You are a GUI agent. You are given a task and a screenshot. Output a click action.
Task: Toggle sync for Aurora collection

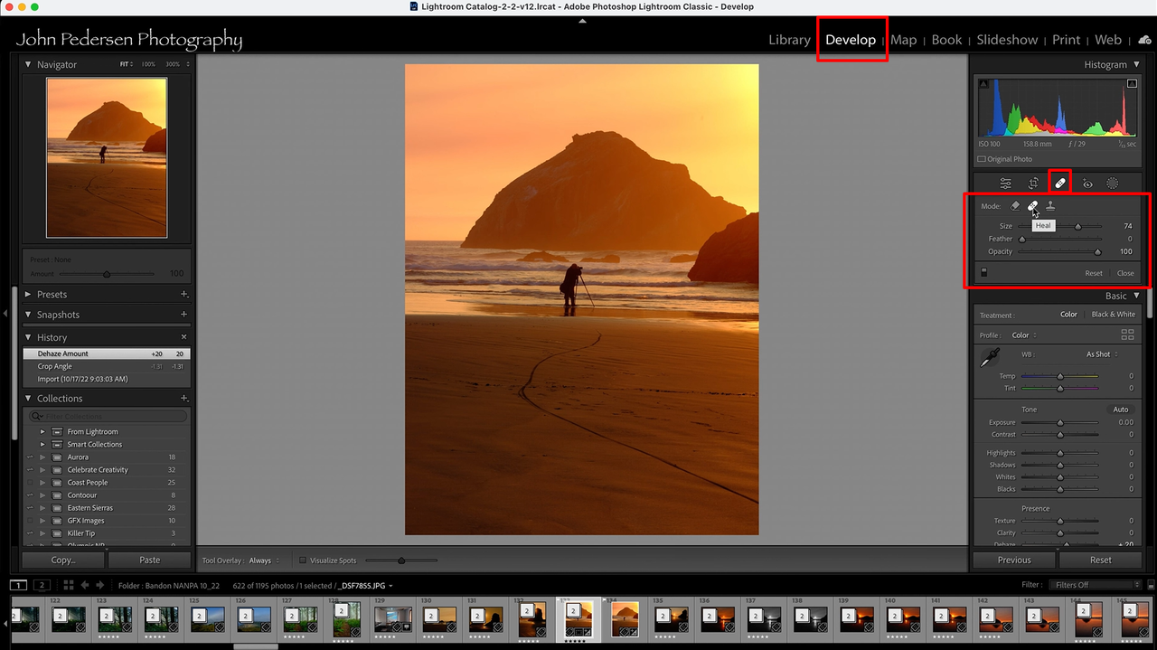tap(30, 457)
